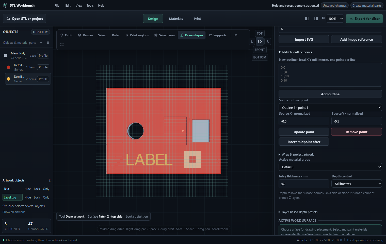Click Add image reference button

click(x=357, y=39)
